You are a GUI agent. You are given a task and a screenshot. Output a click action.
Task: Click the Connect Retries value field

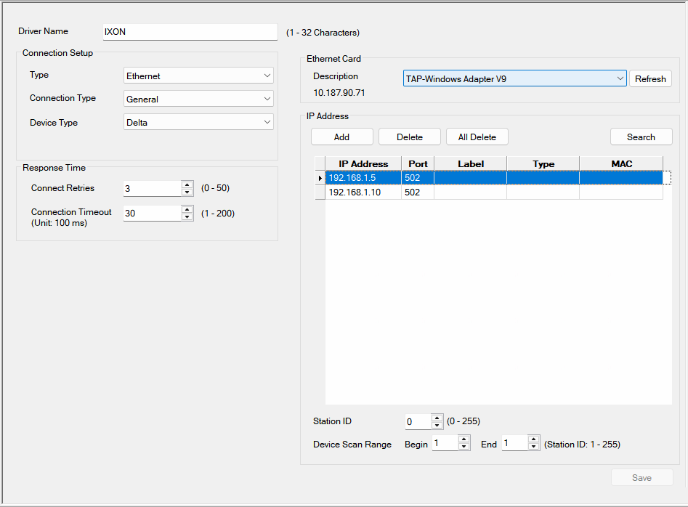pyautogui.click(x=153, y=189)
